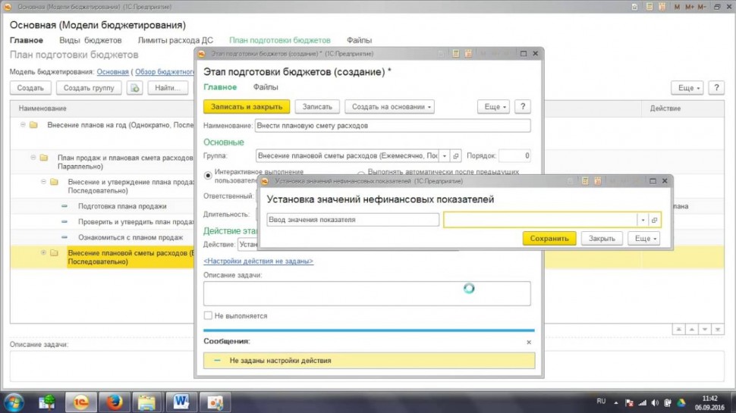This screenshot has width=736, height=413.
Task: Select Интерактивное выполнение пользователем radio button
Action: (209, 175)
